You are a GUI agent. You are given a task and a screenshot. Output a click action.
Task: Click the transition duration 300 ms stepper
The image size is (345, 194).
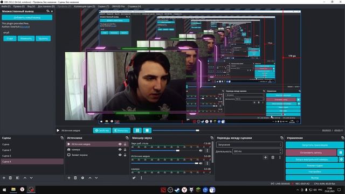280,151
